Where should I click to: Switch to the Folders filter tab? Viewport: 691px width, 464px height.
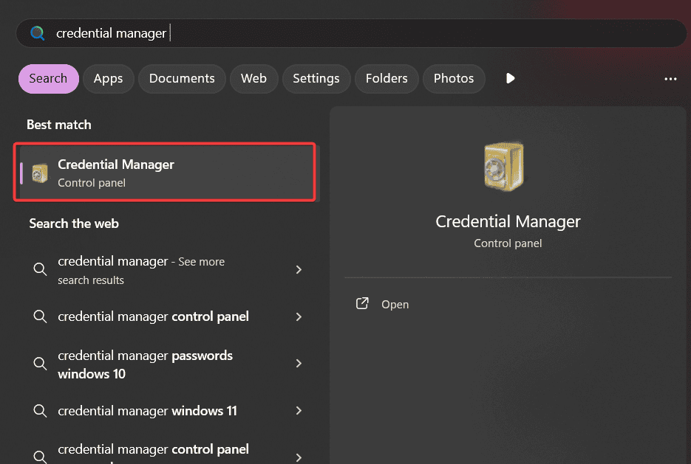387,79
